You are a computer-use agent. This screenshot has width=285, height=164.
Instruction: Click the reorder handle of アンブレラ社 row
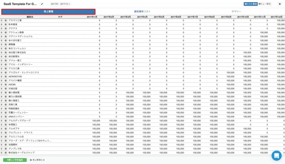point(2,149)
